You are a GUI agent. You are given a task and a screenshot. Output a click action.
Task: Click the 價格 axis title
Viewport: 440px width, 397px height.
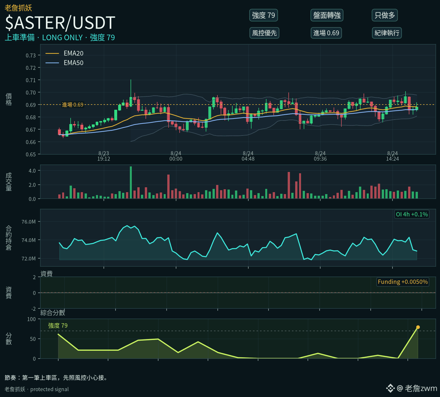[9, 99]
